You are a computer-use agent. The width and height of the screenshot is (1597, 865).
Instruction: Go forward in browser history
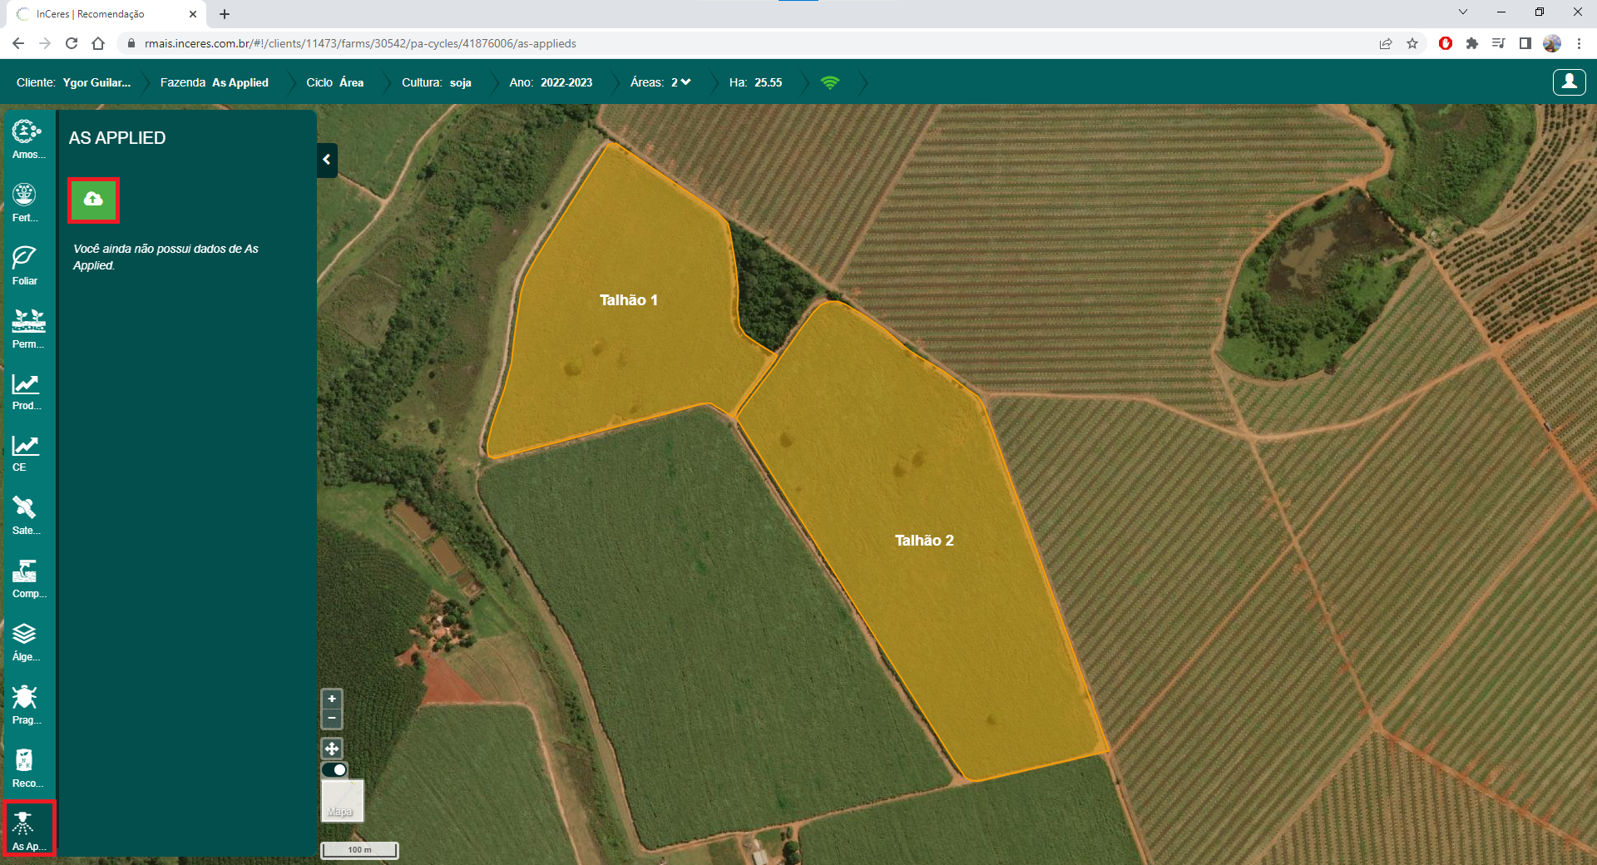coord(45,43)
